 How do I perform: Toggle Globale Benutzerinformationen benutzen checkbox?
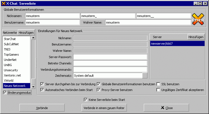coord(99,84)
